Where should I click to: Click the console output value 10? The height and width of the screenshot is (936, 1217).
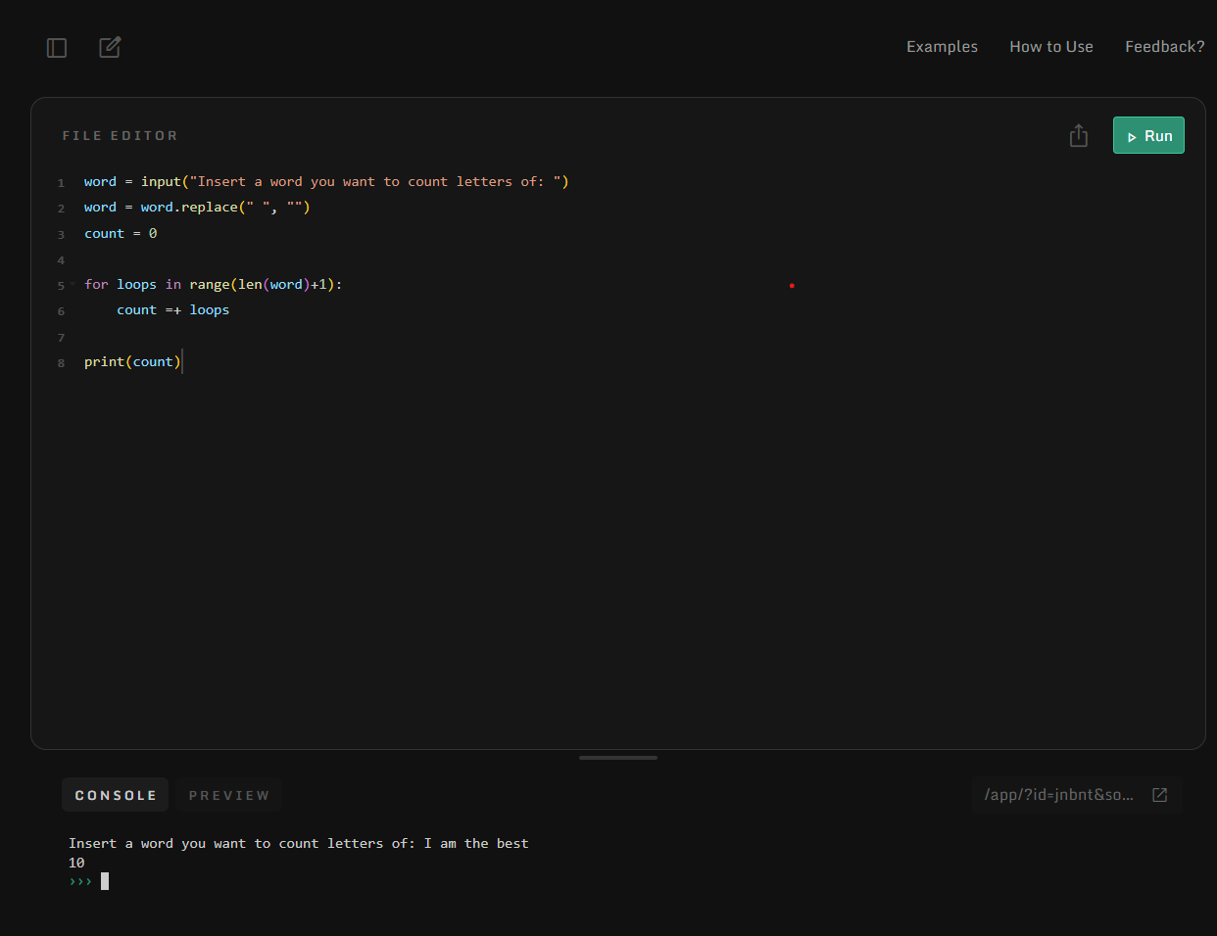pos(76,863)
